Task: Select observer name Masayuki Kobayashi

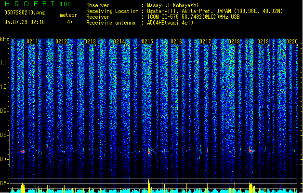Action: coord(173,5)
